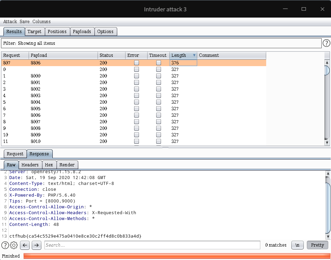Click the ctfhub flag text line
331x260 pixels.
pyautogui.click(x=76, y=236)
